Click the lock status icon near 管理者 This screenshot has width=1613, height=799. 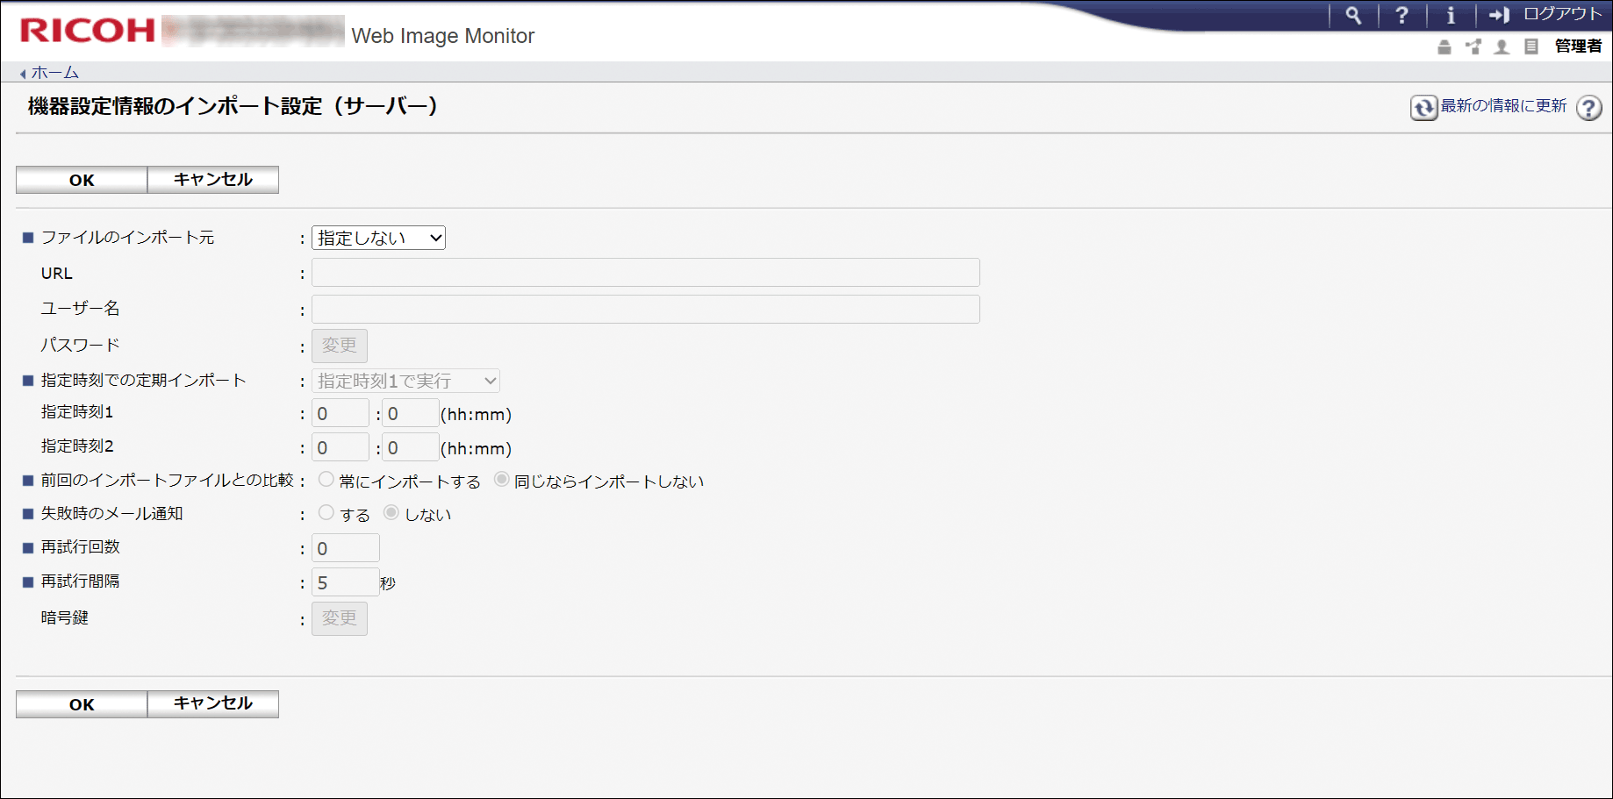1445,46
